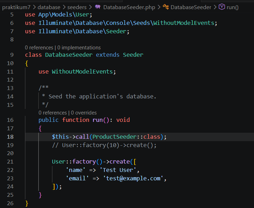Open '0 references | 0 implementations' code lens
Viewport: 254px width, 208px height.
(x=63, y=48)
